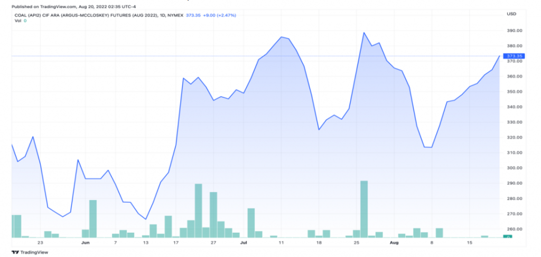Click the green 0 volume badge on the price axis

point(508,236)
